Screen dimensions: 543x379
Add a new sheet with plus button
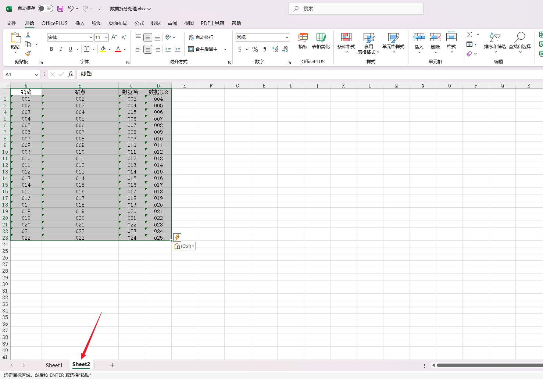coord(112,365)
